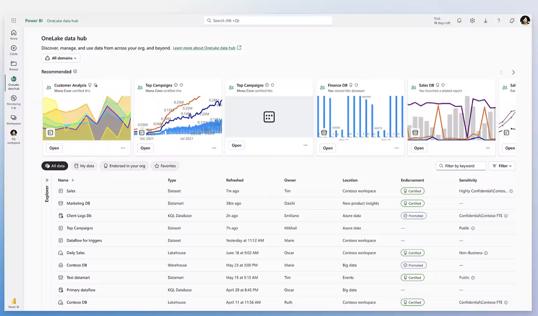Viewport: 538px width, 316px height.
Task: Enable the Favorites filter
Action: click(x=165, y=166)
